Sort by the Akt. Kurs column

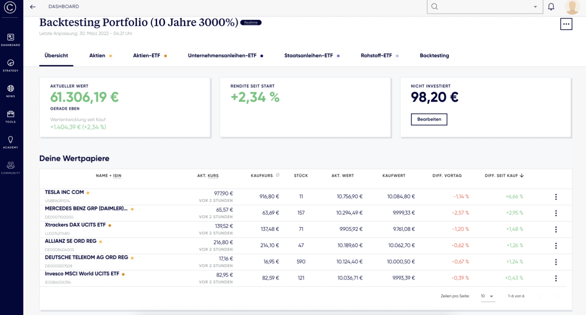click(x=208, y=175)
